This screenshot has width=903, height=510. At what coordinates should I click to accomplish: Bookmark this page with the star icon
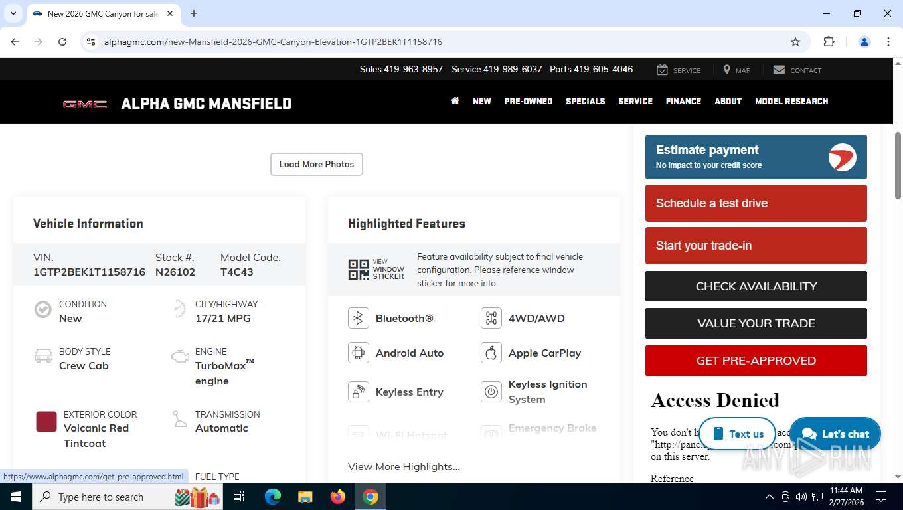pos(795,42)
